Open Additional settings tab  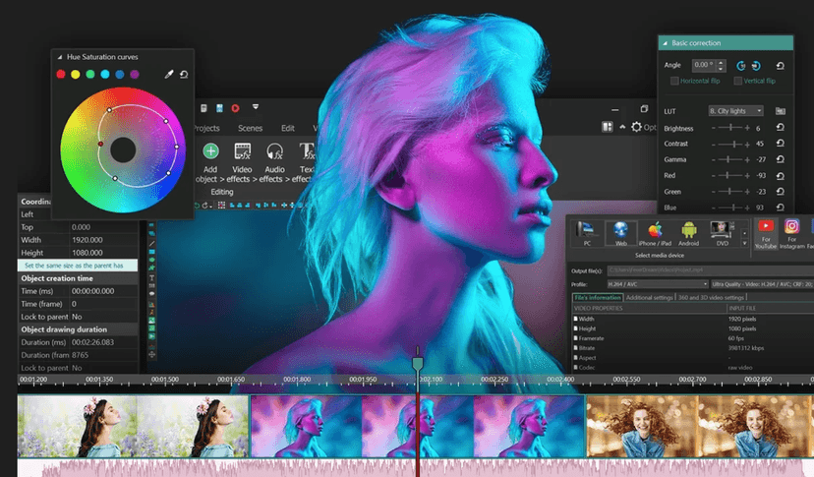tap(650, 298)
